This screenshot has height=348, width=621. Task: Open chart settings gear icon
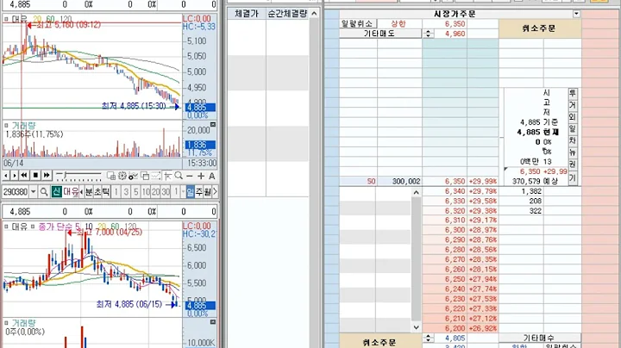(x=122, y=176)
